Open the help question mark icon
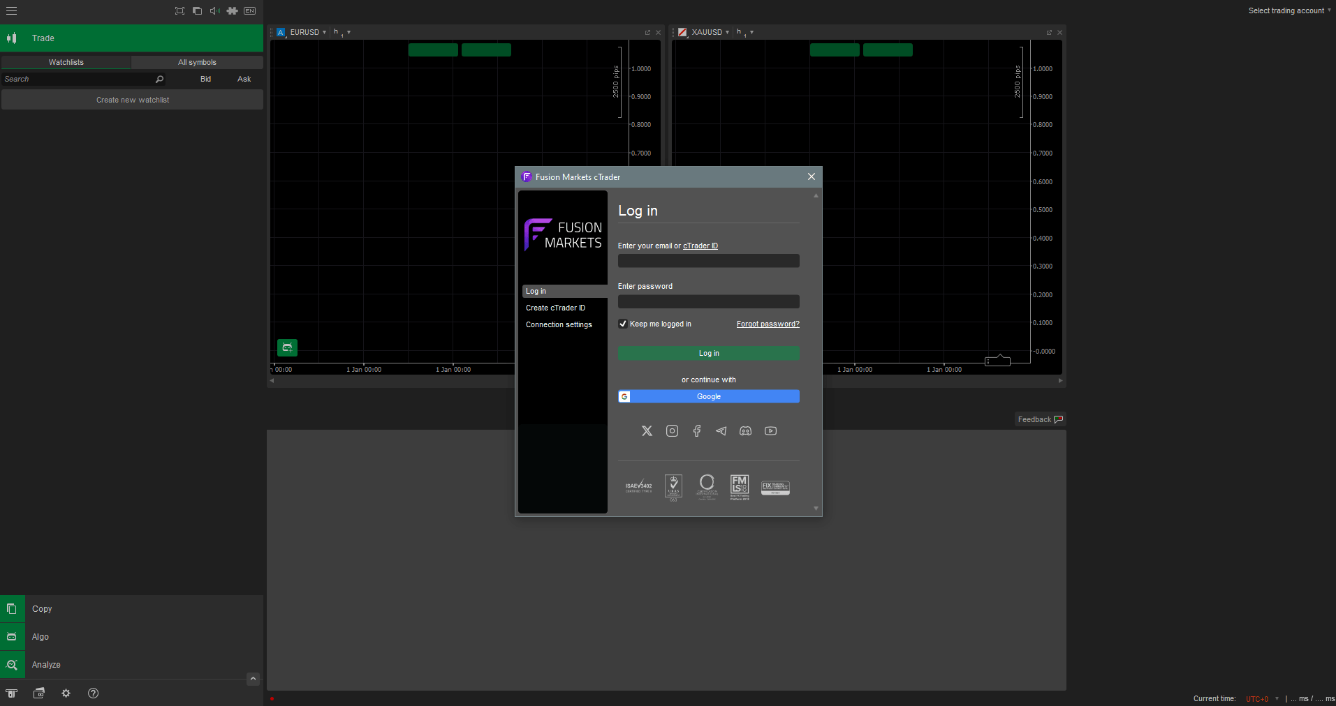Screen dimensions: 1336x706 pos(94,693)
